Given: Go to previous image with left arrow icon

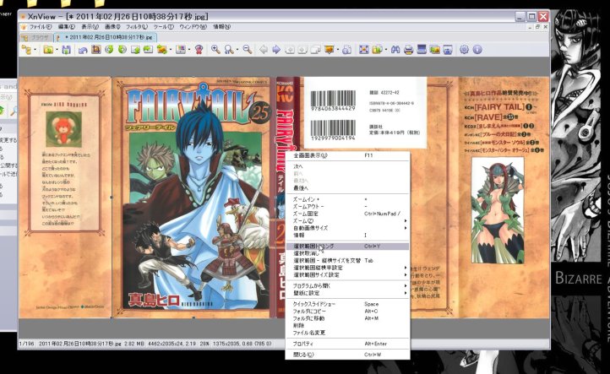Looking at the screenshot, I should (264, 49).
